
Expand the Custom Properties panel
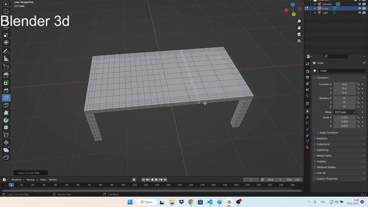(x=327, y=179)
